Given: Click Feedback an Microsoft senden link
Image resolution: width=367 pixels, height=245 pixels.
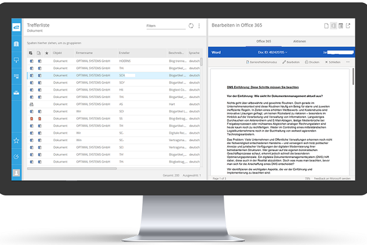Looking at the screenshot, I should coord(332,179).
